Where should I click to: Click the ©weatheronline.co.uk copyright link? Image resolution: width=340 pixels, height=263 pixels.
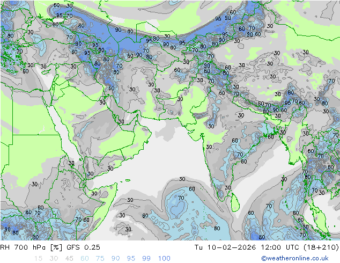click(x=295, y=258)
